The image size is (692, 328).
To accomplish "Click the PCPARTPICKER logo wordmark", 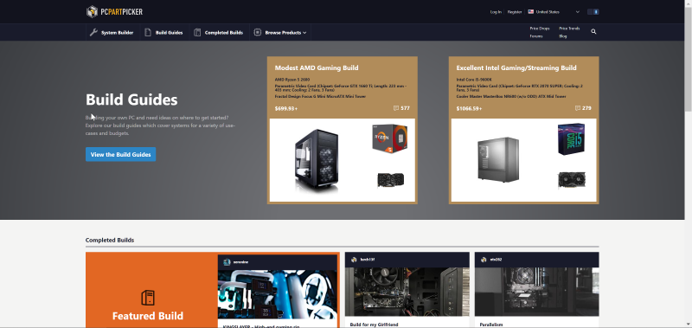I will pyautogui.click(x=121, y=12).
